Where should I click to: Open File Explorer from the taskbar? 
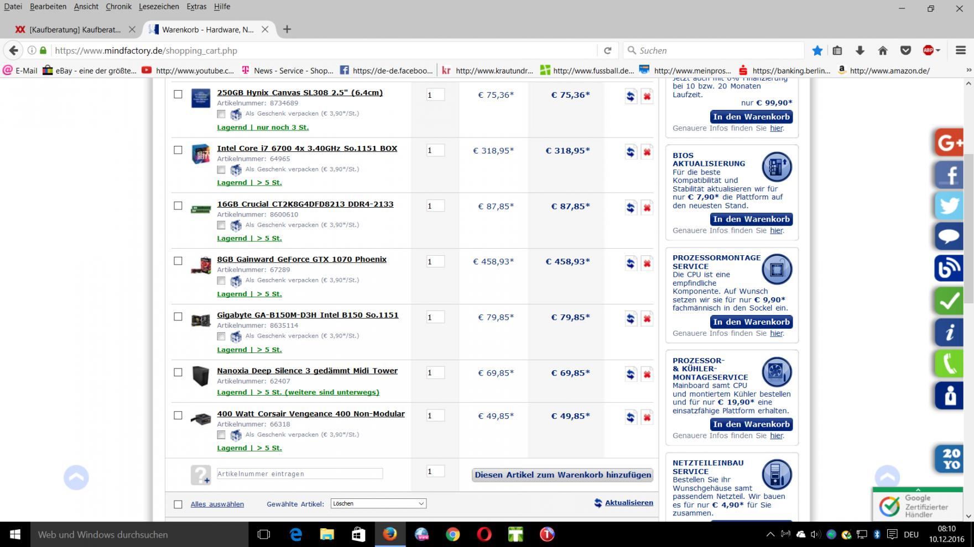[x=327, y=534]
